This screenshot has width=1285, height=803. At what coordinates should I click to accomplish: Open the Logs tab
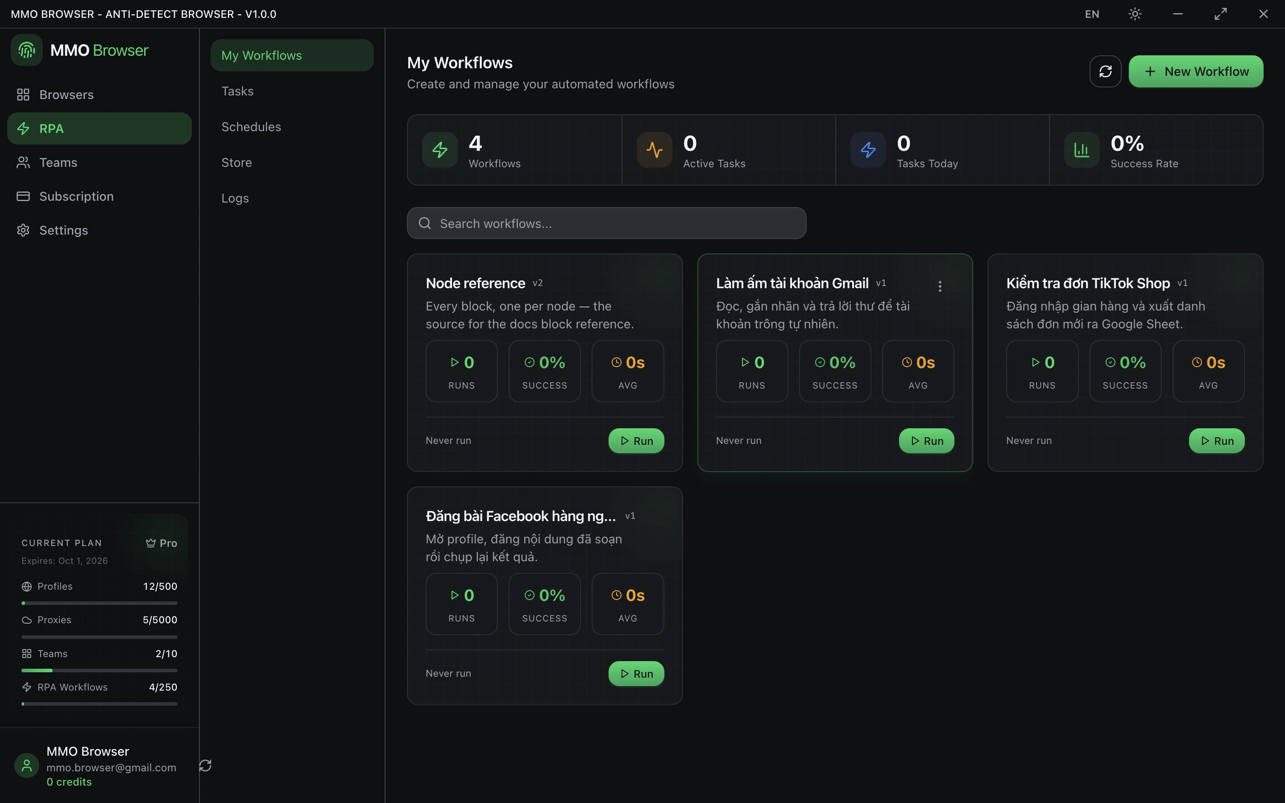[x=292, y=198]
